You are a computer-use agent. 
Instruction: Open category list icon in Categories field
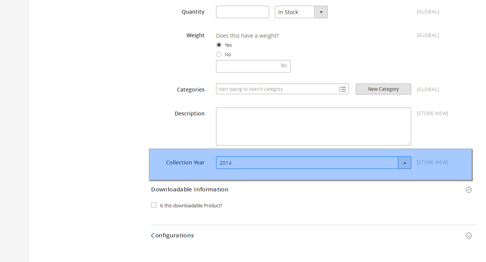pyautogui.click(x=342, y=89)
